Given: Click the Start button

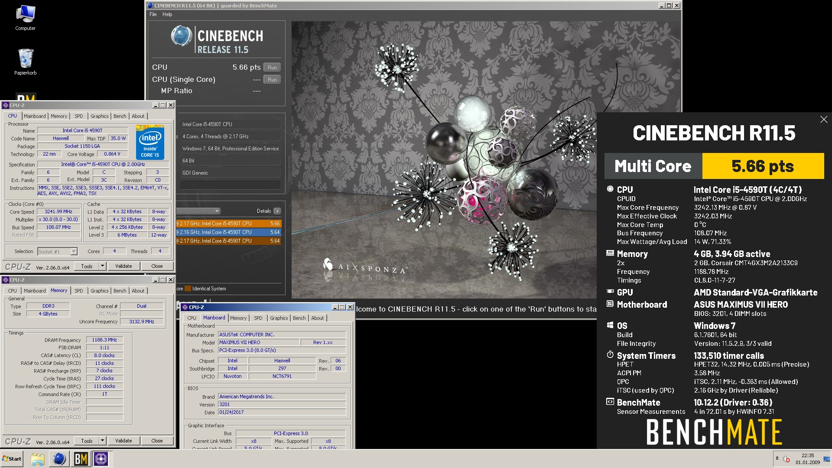Looking at the screenshot, I should pyautogui.click(x=12, y=459).
